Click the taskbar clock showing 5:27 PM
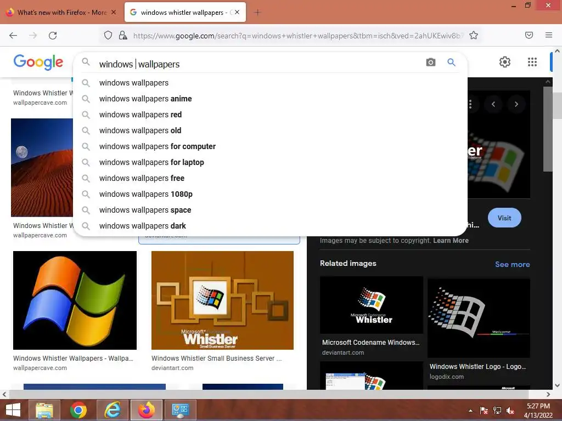 538,411
